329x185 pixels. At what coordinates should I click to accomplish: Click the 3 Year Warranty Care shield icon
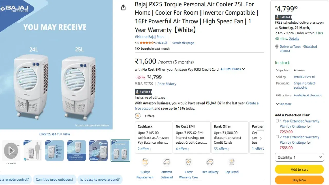tap(188, 162)
